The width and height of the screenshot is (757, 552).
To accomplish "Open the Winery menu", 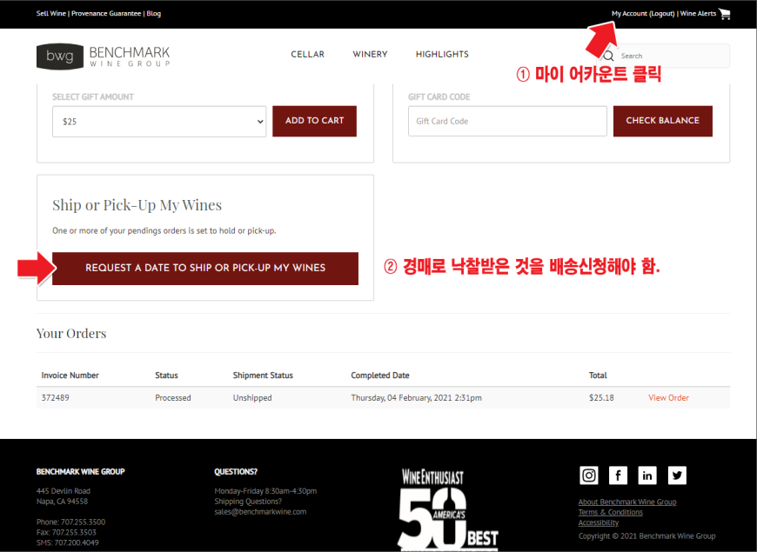I will click(370, 54).
